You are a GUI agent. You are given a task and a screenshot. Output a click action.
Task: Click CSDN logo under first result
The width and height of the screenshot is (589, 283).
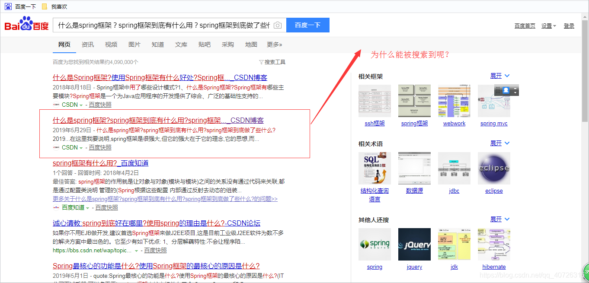click(x=56, y=105)
